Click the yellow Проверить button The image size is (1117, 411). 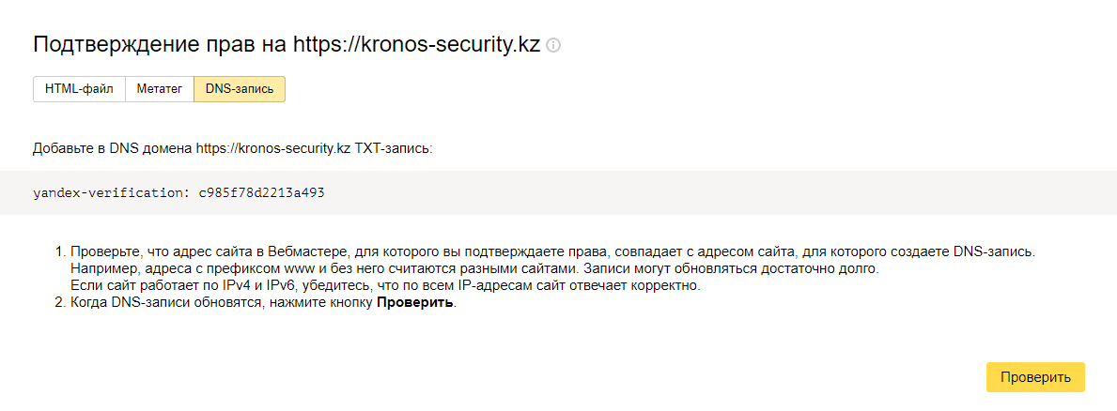pyautogui.click(x=1035, y=377)
